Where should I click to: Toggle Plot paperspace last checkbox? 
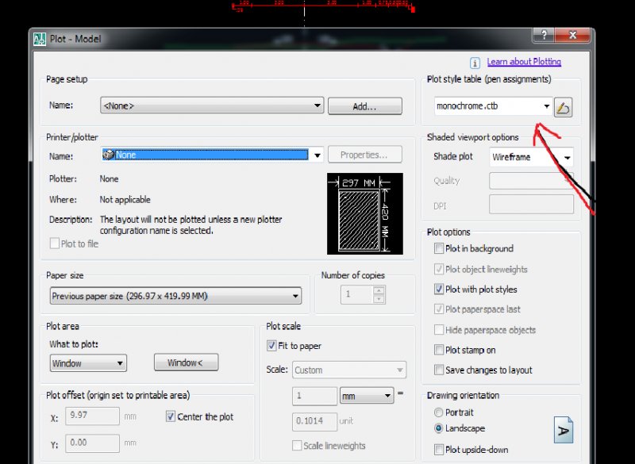point(439,309)
